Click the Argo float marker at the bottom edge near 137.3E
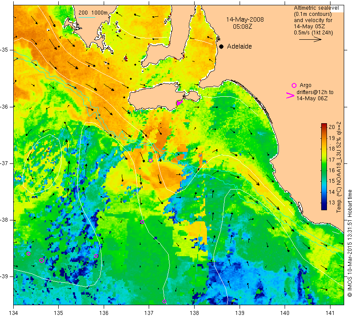The height and width of the screenshot is (318, 353). click(x=164, y=302)
